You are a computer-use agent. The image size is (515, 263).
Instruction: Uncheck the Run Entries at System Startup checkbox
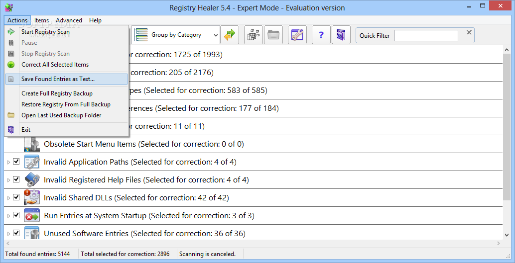point(16,215)
